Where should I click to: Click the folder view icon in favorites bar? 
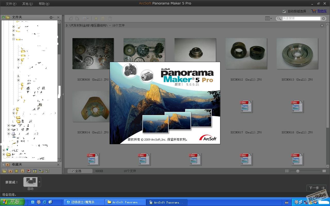(4, 171)
